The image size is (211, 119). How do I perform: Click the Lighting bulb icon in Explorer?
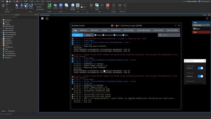coord(4,24)
